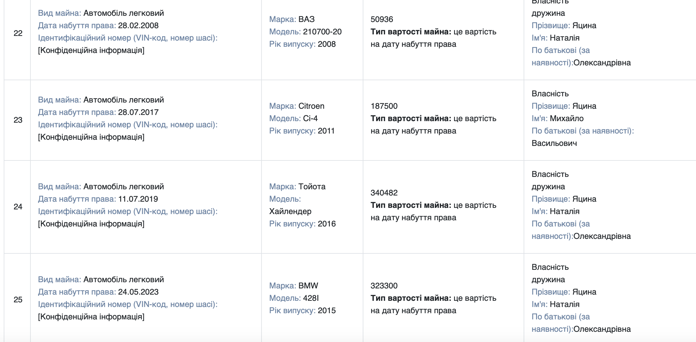Click the value 187500
The width and height of the screenshot is (696, 342).
click(x=384, y=106)
